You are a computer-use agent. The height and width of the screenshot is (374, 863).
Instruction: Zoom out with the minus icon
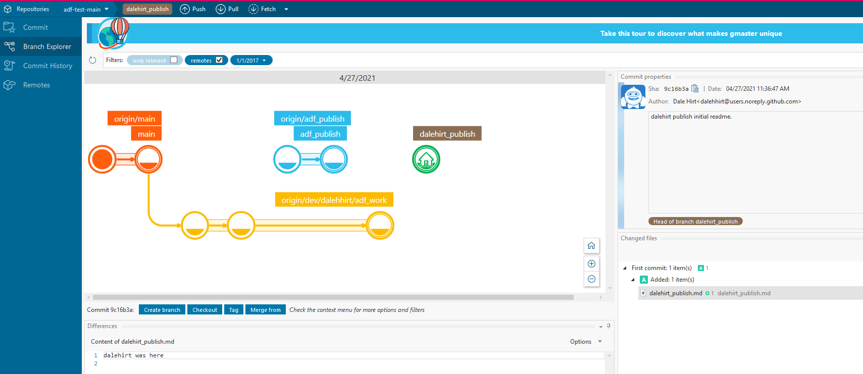[x=591, y=279]
